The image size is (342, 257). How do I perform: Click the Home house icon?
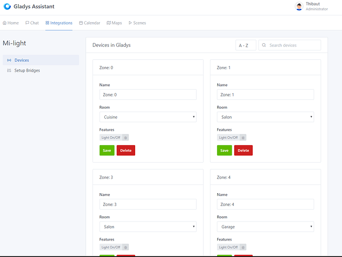4,23
